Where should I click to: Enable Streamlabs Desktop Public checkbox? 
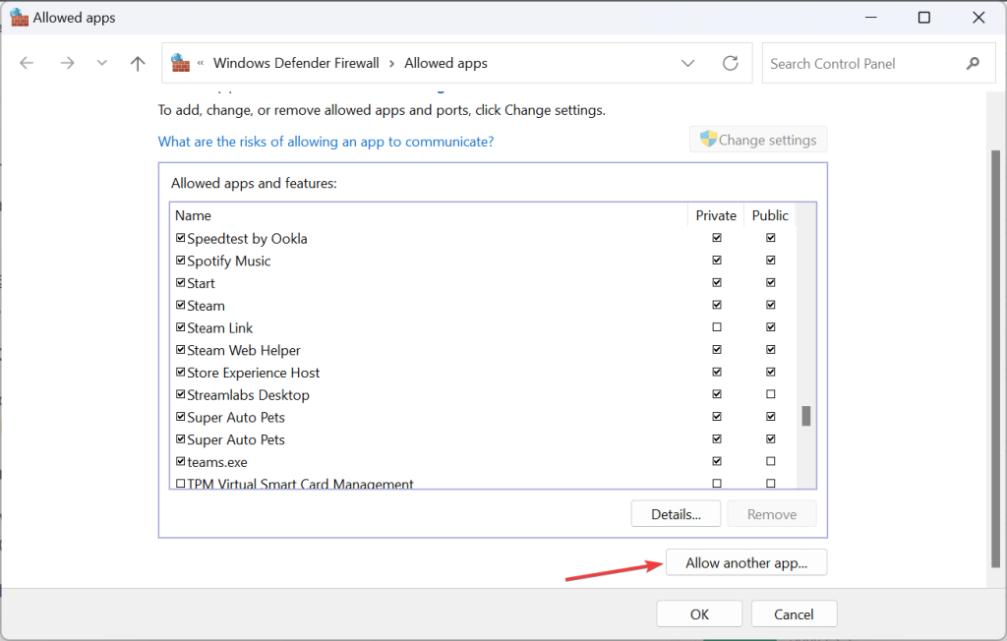tap(771, 393)
